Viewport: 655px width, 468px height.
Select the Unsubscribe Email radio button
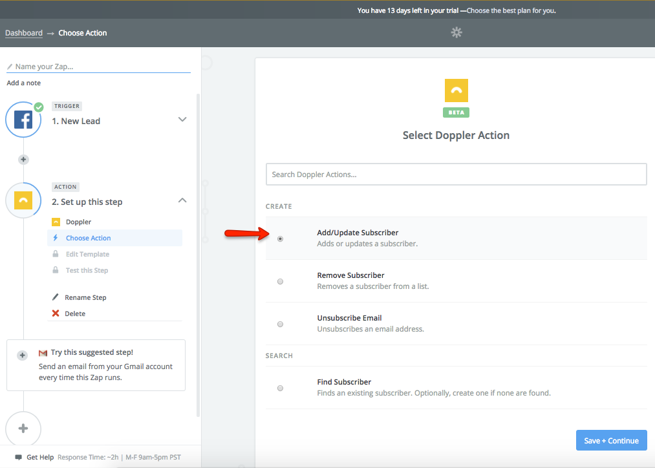click(x=280, y=324)
